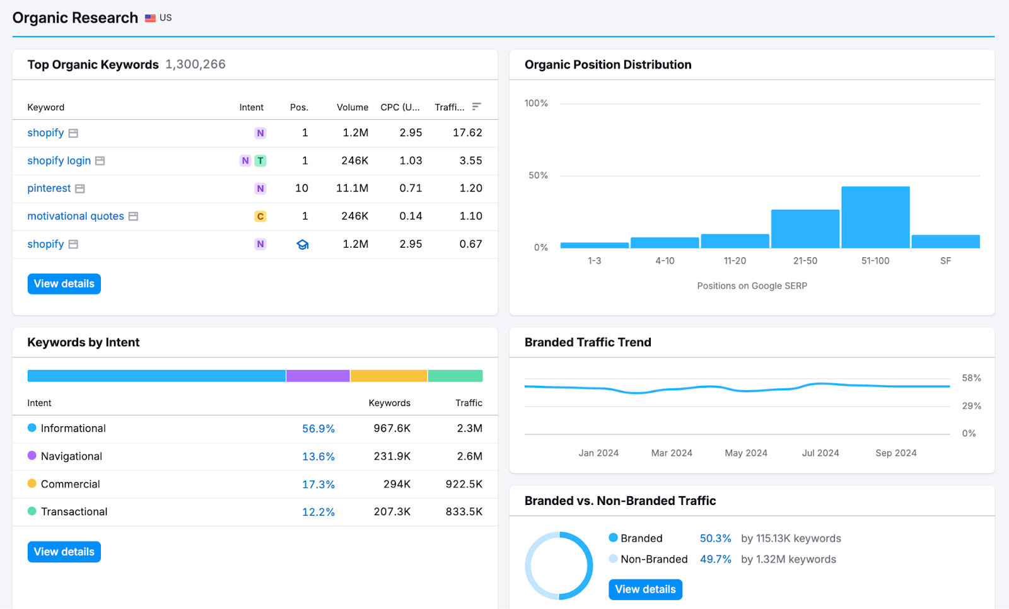Click the 1-3 position distribution bar
The height and width of the screenshot is (609, 1009).
click(595, 245)
